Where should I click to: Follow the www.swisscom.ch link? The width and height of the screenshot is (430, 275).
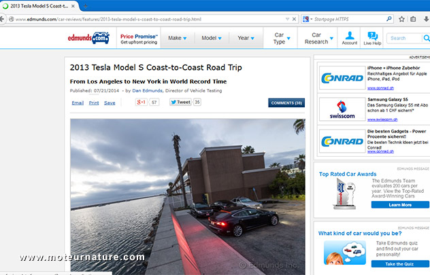(382, 120)
